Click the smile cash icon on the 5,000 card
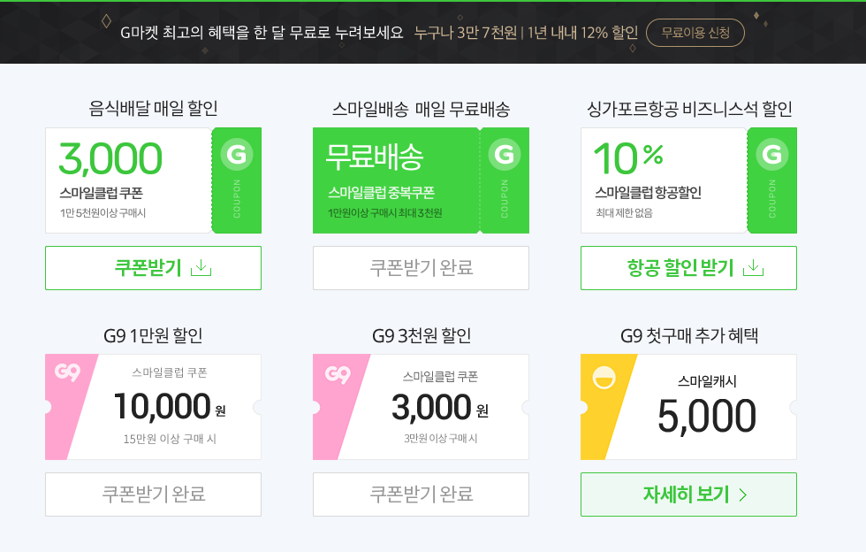 (604, 378)
